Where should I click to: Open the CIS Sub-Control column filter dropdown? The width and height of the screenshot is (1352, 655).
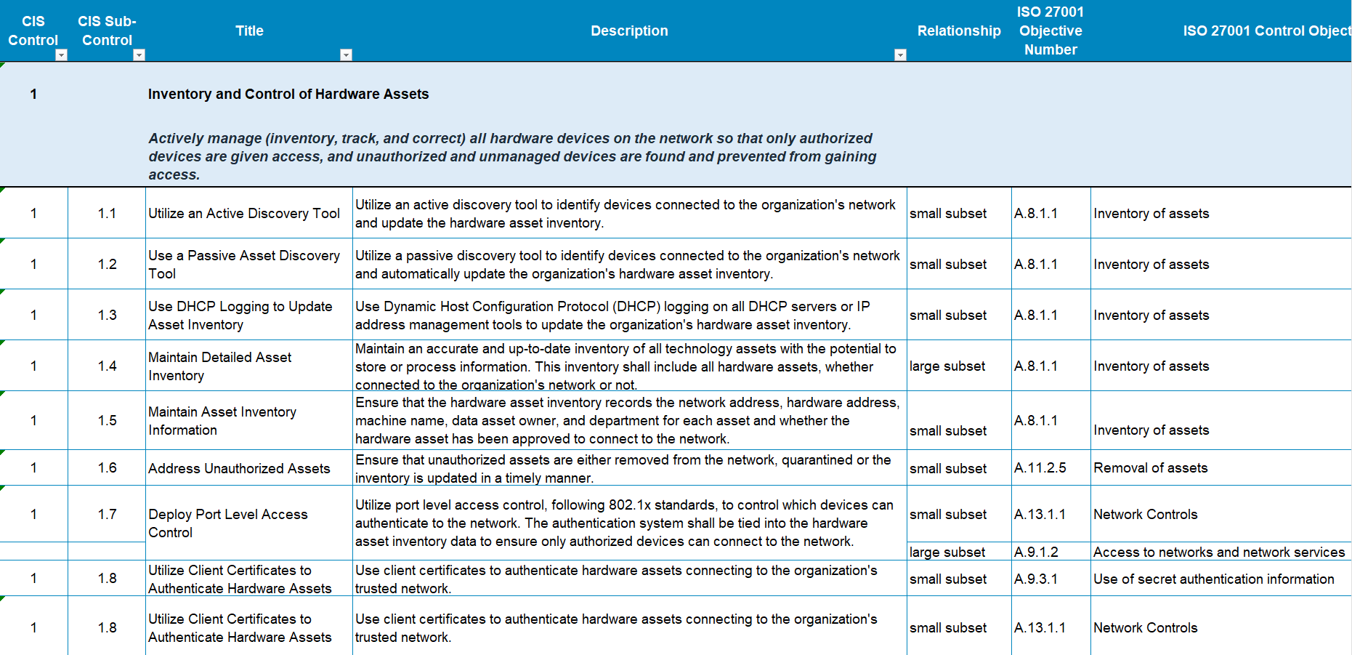coord(139,55)
